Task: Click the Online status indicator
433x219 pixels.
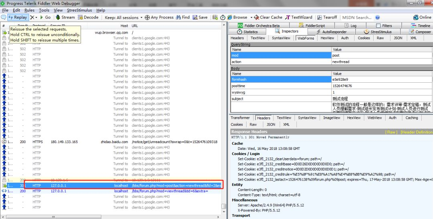Action: click(422, 17)
